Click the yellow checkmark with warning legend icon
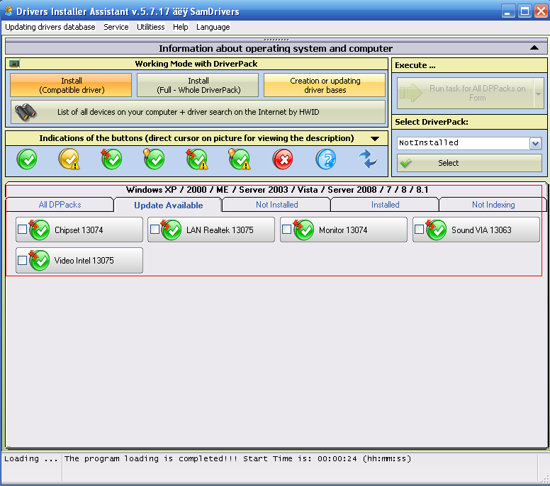Viewport: 550px width, 486px height. click(x=69, y=159)
